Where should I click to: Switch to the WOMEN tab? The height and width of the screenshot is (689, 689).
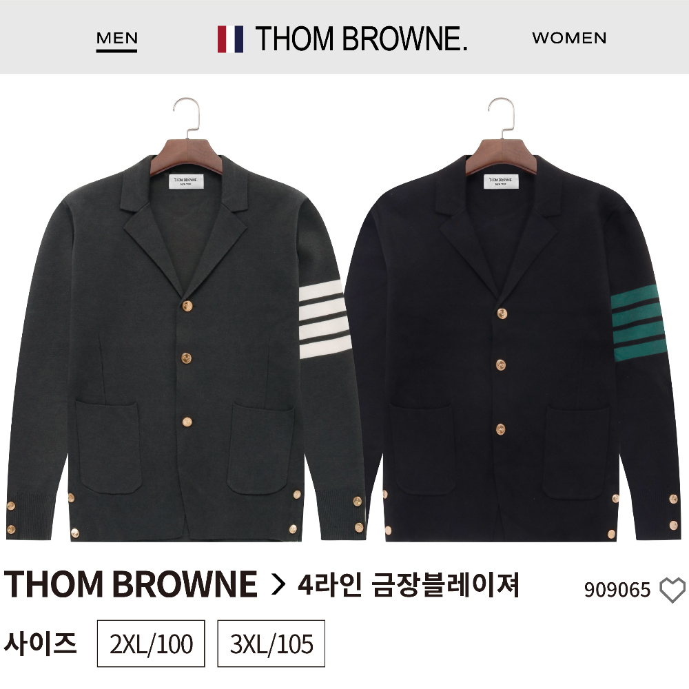(x=569, y=38)
